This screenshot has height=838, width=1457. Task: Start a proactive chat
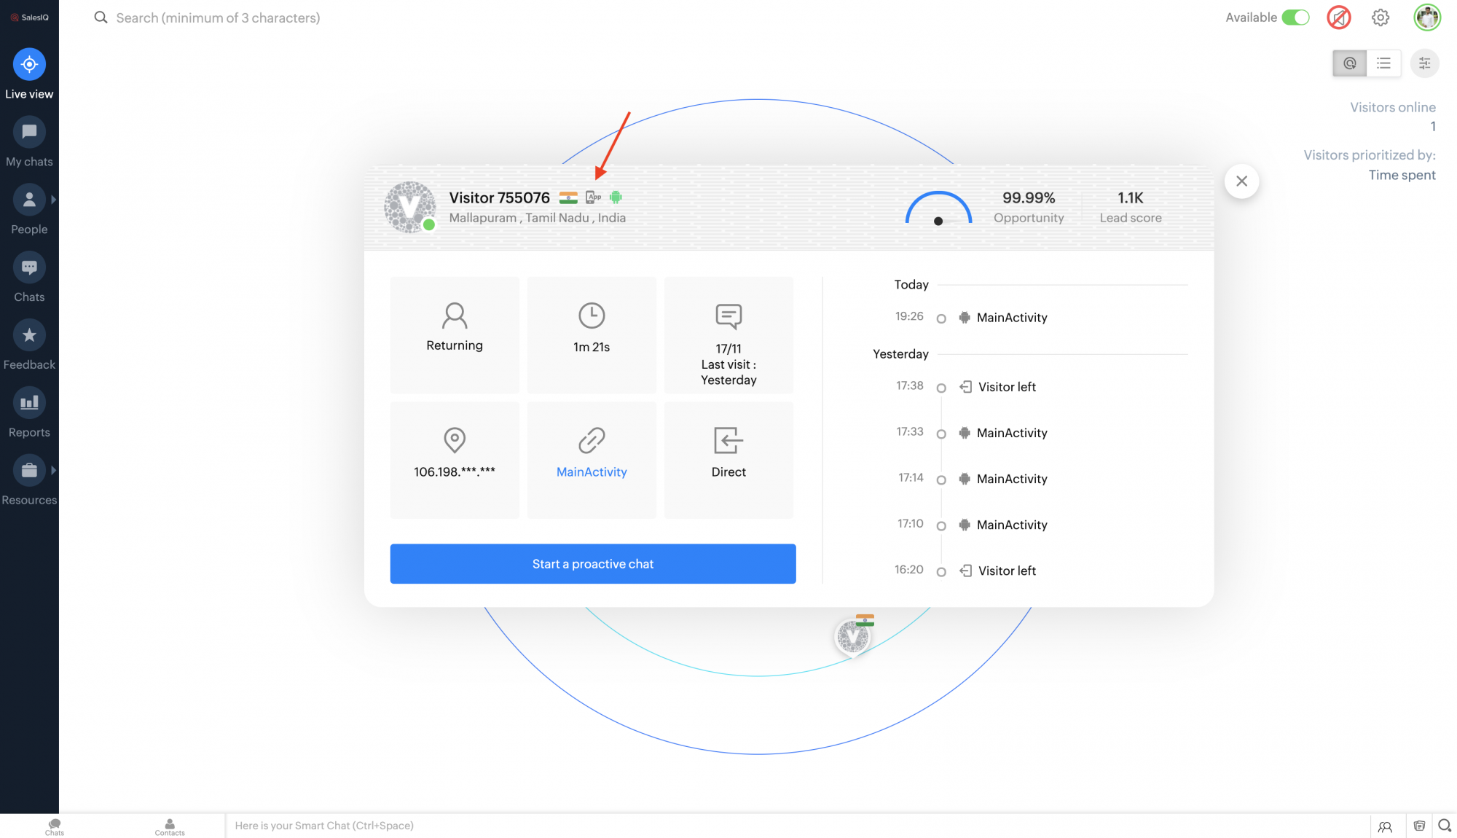tap(592, 564)
